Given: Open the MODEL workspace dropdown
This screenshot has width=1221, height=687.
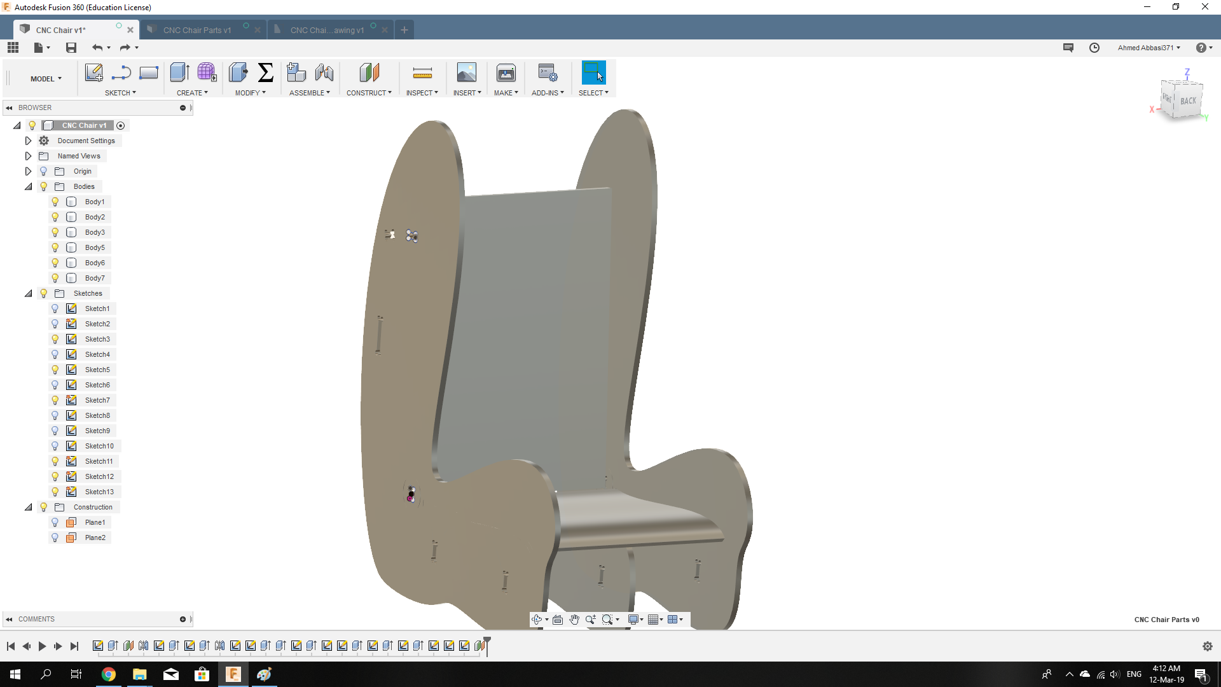Looking at the screenshot, I should click(46, 79).
